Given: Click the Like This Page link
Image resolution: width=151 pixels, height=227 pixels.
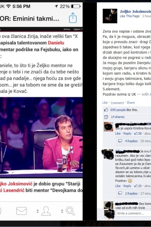Looking at the screenshot, I should (x=130, y=16).
